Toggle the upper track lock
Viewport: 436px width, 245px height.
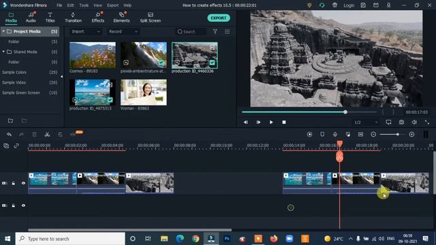pos(14,183)
